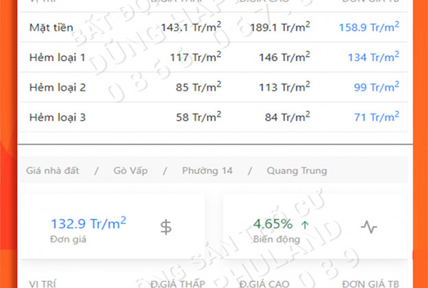Sort by the bottom ĐƠN GIÁ TB header
The height and width of the screenshot is (288, 428).
coord(370,283)
